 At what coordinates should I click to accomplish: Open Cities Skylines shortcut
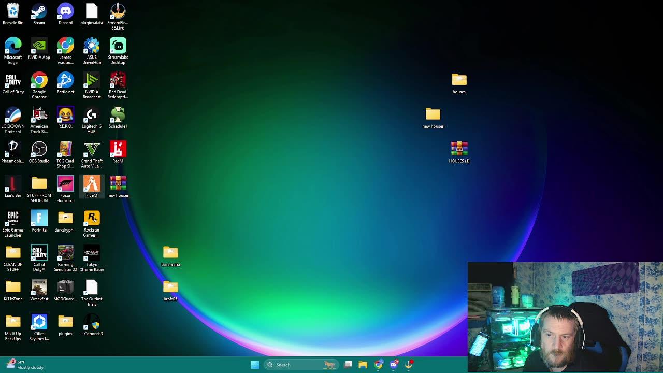(39, 327)
